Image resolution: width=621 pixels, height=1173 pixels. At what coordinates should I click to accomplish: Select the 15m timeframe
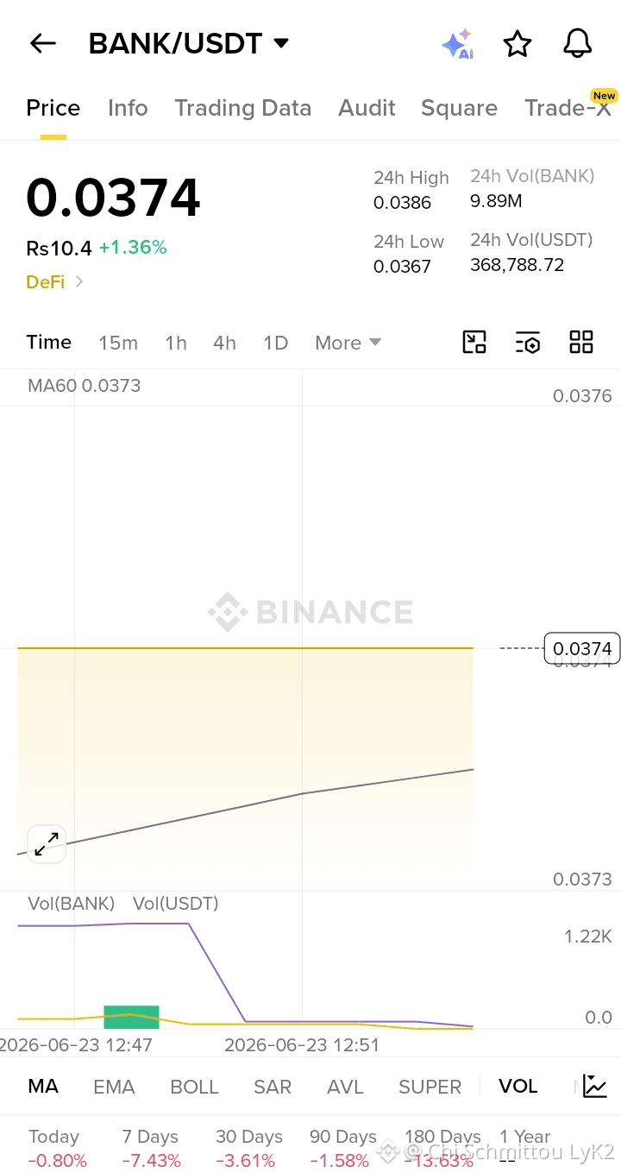click(118, 343)
